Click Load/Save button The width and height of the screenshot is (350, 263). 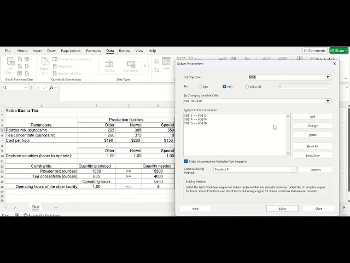tap(312, 156)
